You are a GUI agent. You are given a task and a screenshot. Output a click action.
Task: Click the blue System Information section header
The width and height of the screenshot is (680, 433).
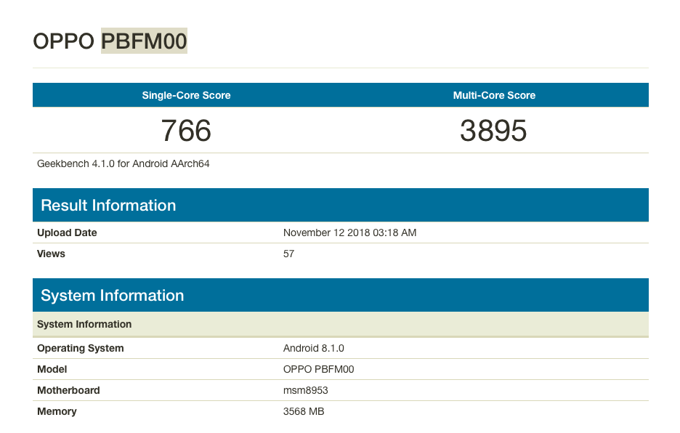point(341,295)
